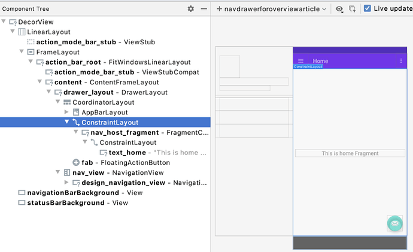The image size is (413, 252).
Task: Select navigationBarBackground View item
Action: coord(72,193)
